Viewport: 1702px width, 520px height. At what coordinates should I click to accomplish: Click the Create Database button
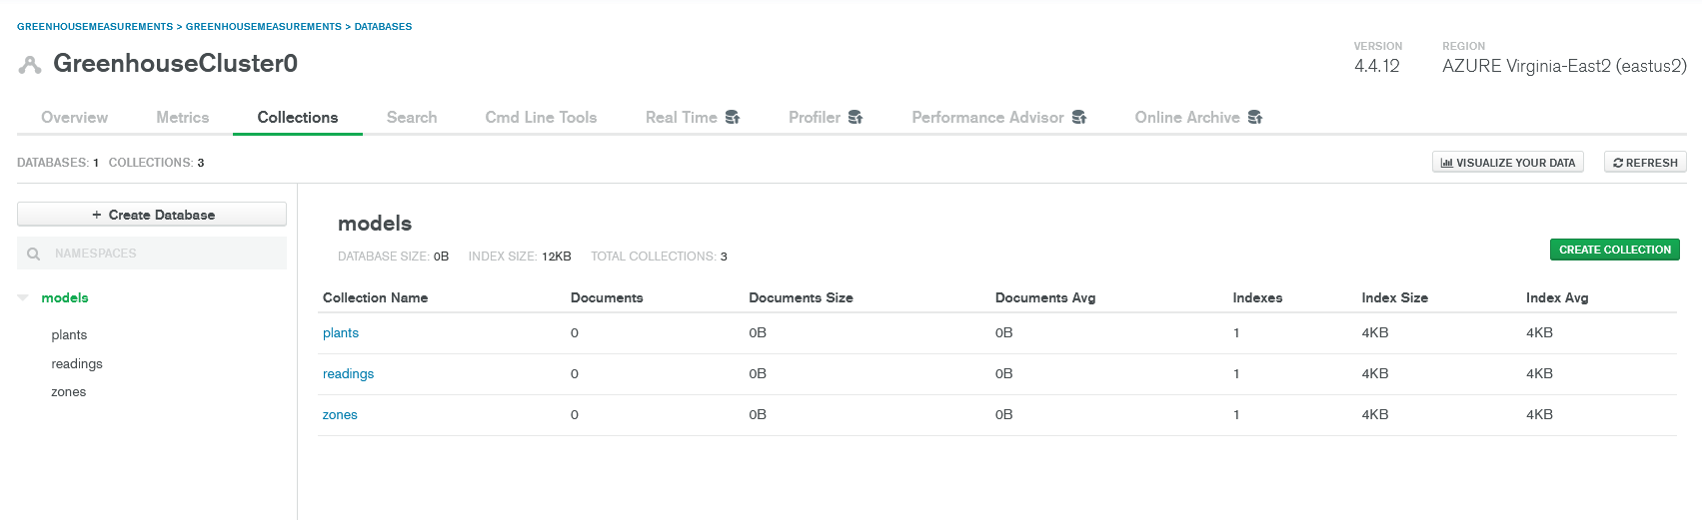coord(152,215)
